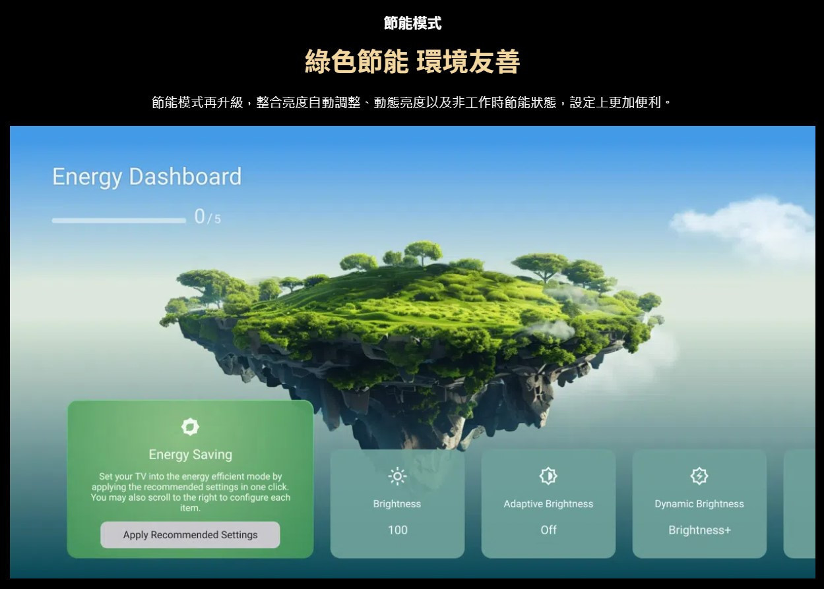Click the Energy Dashboard progress bar

pyautogui.click(x=119, y=220)
